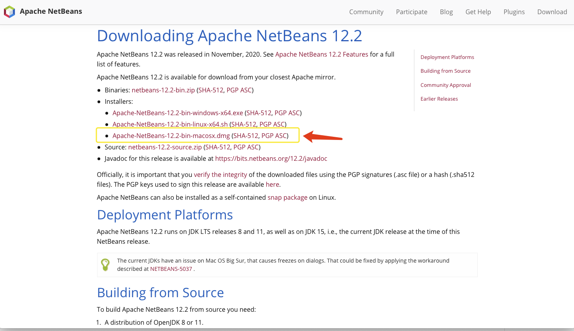Download Apache-NetBeans-12.2-bin-macosx.dmg installer

pyautogui.click(x=171, y=136)
